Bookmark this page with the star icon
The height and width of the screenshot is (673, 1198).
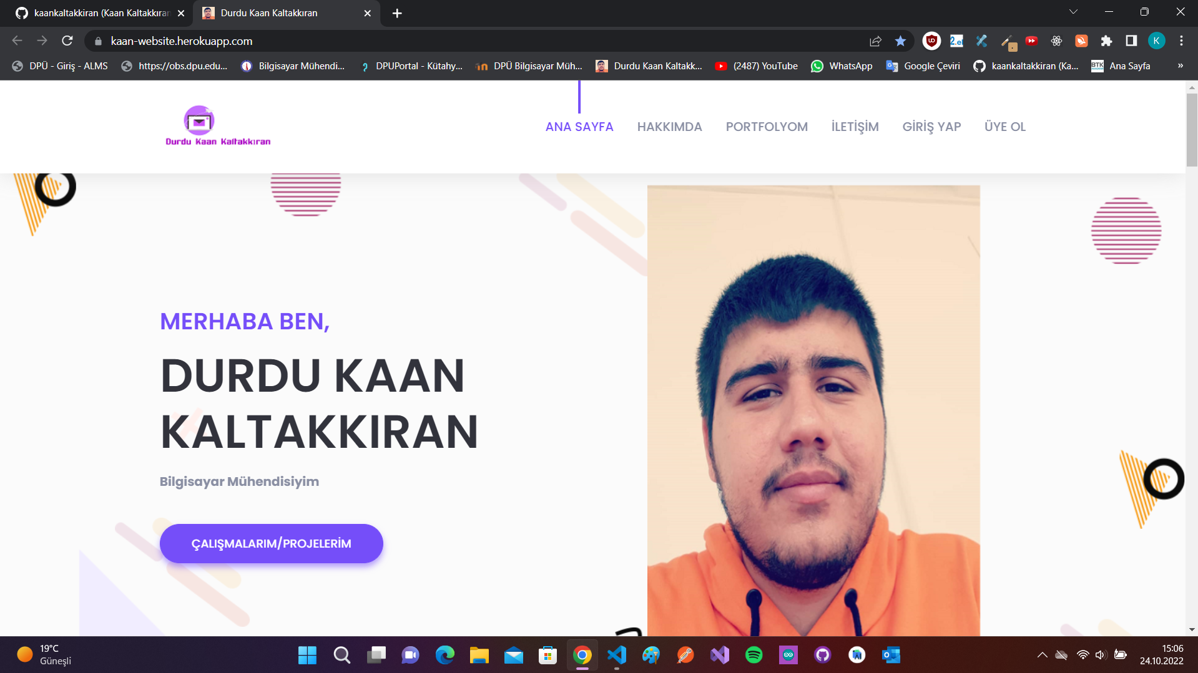(900, 41)
